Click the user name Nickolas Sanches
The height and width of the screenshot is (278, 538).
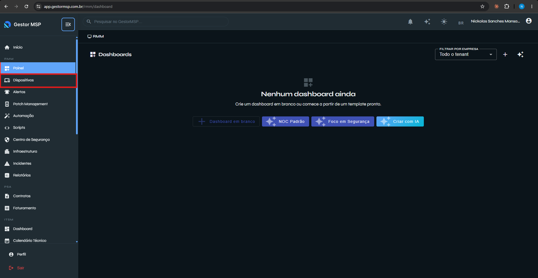coord(495,21)
